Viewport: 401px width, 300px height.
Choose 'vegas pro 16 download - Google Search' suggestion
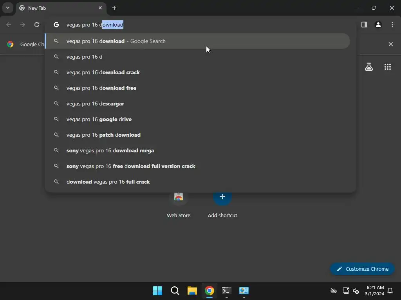tap(198, 41)
